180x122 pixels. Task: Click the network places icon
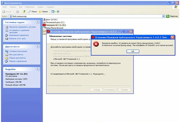7,51
